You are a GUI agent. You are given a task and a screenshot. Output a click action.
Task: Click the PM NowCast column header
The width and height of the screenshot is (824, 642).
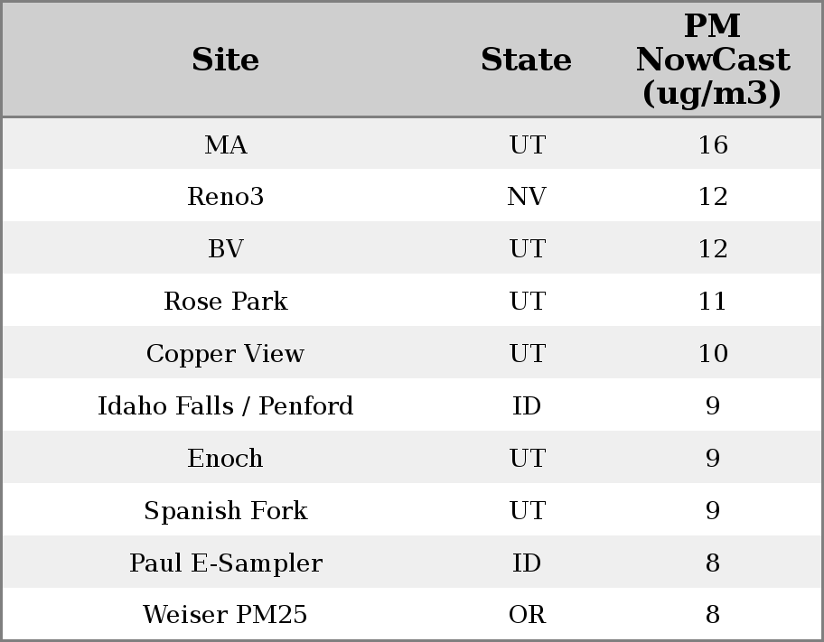[712, 60]
